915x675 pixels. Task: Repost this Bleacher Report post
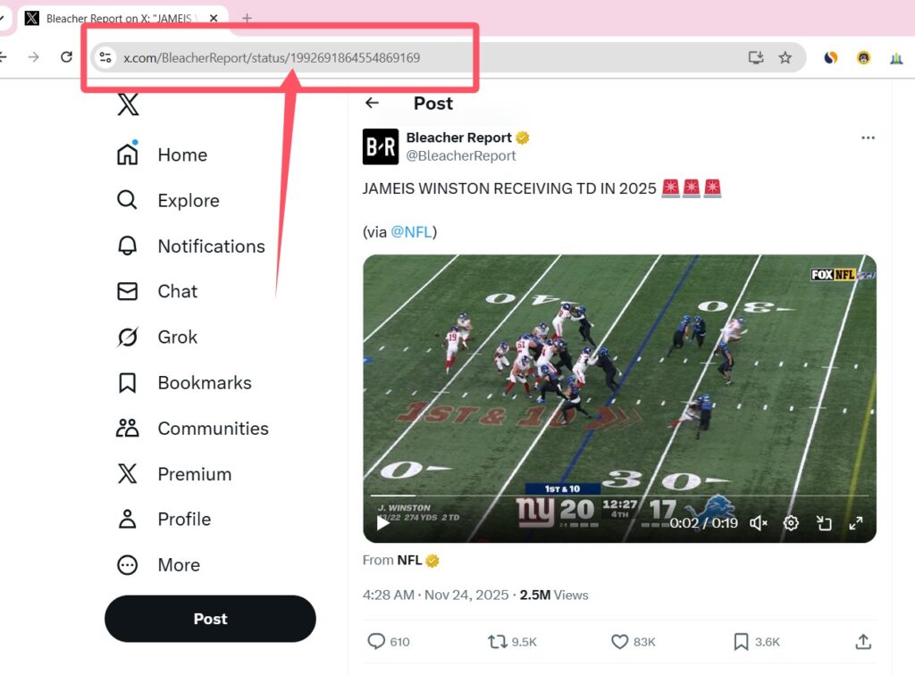tap(498, 641)
